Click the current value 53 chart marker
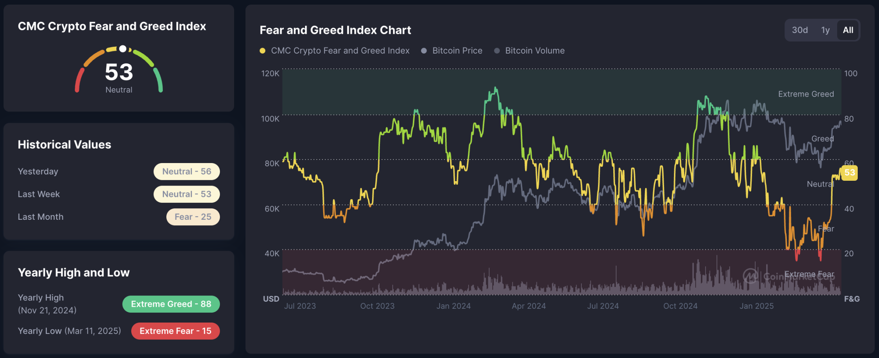Screen dimensions: 879x358 pos(849,173)
